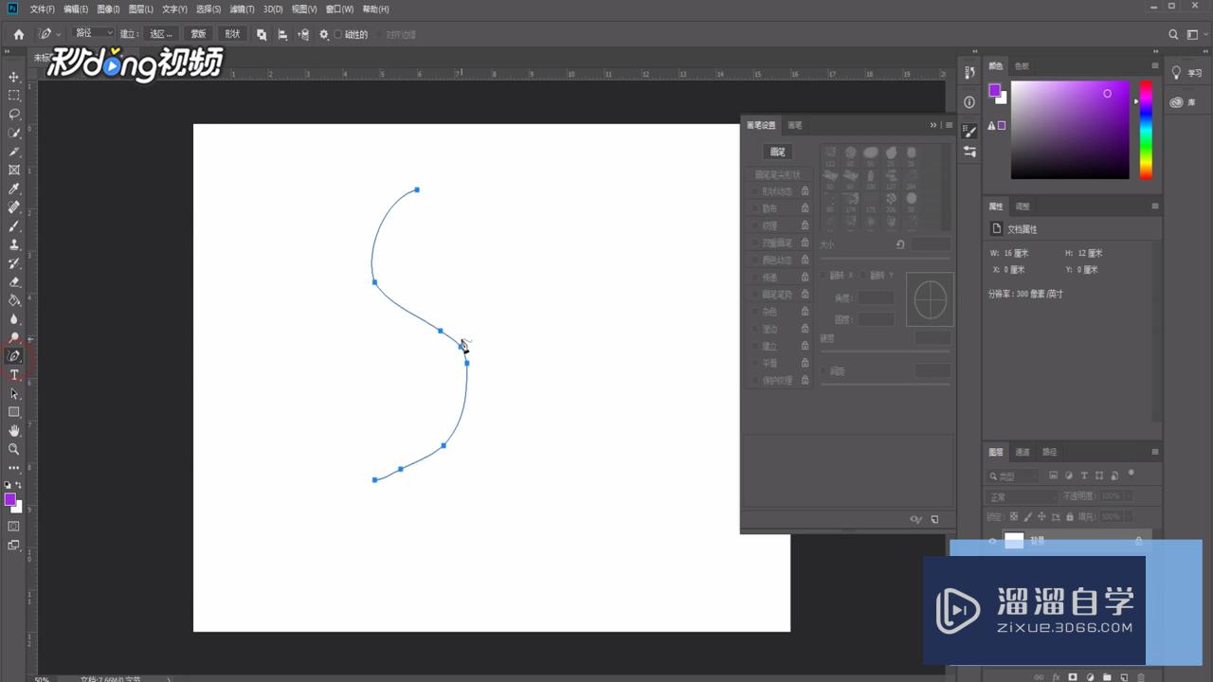Open the Properties panel menu
The width and height of the screenshot is (1213, 682).
(1155, 206)
